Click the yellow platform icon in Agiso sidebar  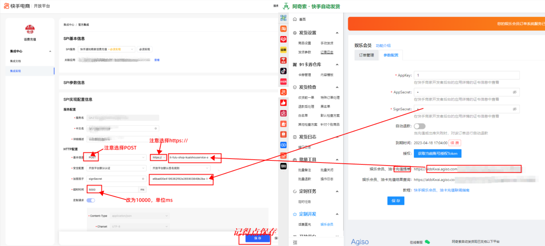pyautogui.click(x=283, y=50)
